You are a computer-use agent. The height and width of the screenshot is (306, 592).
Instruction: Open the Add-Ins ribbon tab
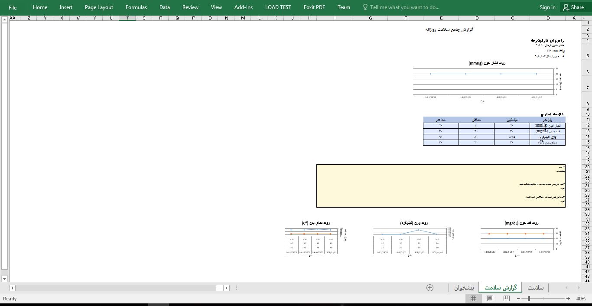point(243,7)
